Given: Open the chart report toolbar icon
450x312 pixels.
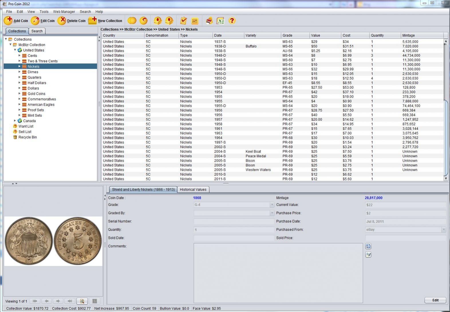Looking at the screenshot, I should click(x=195, y=21).
